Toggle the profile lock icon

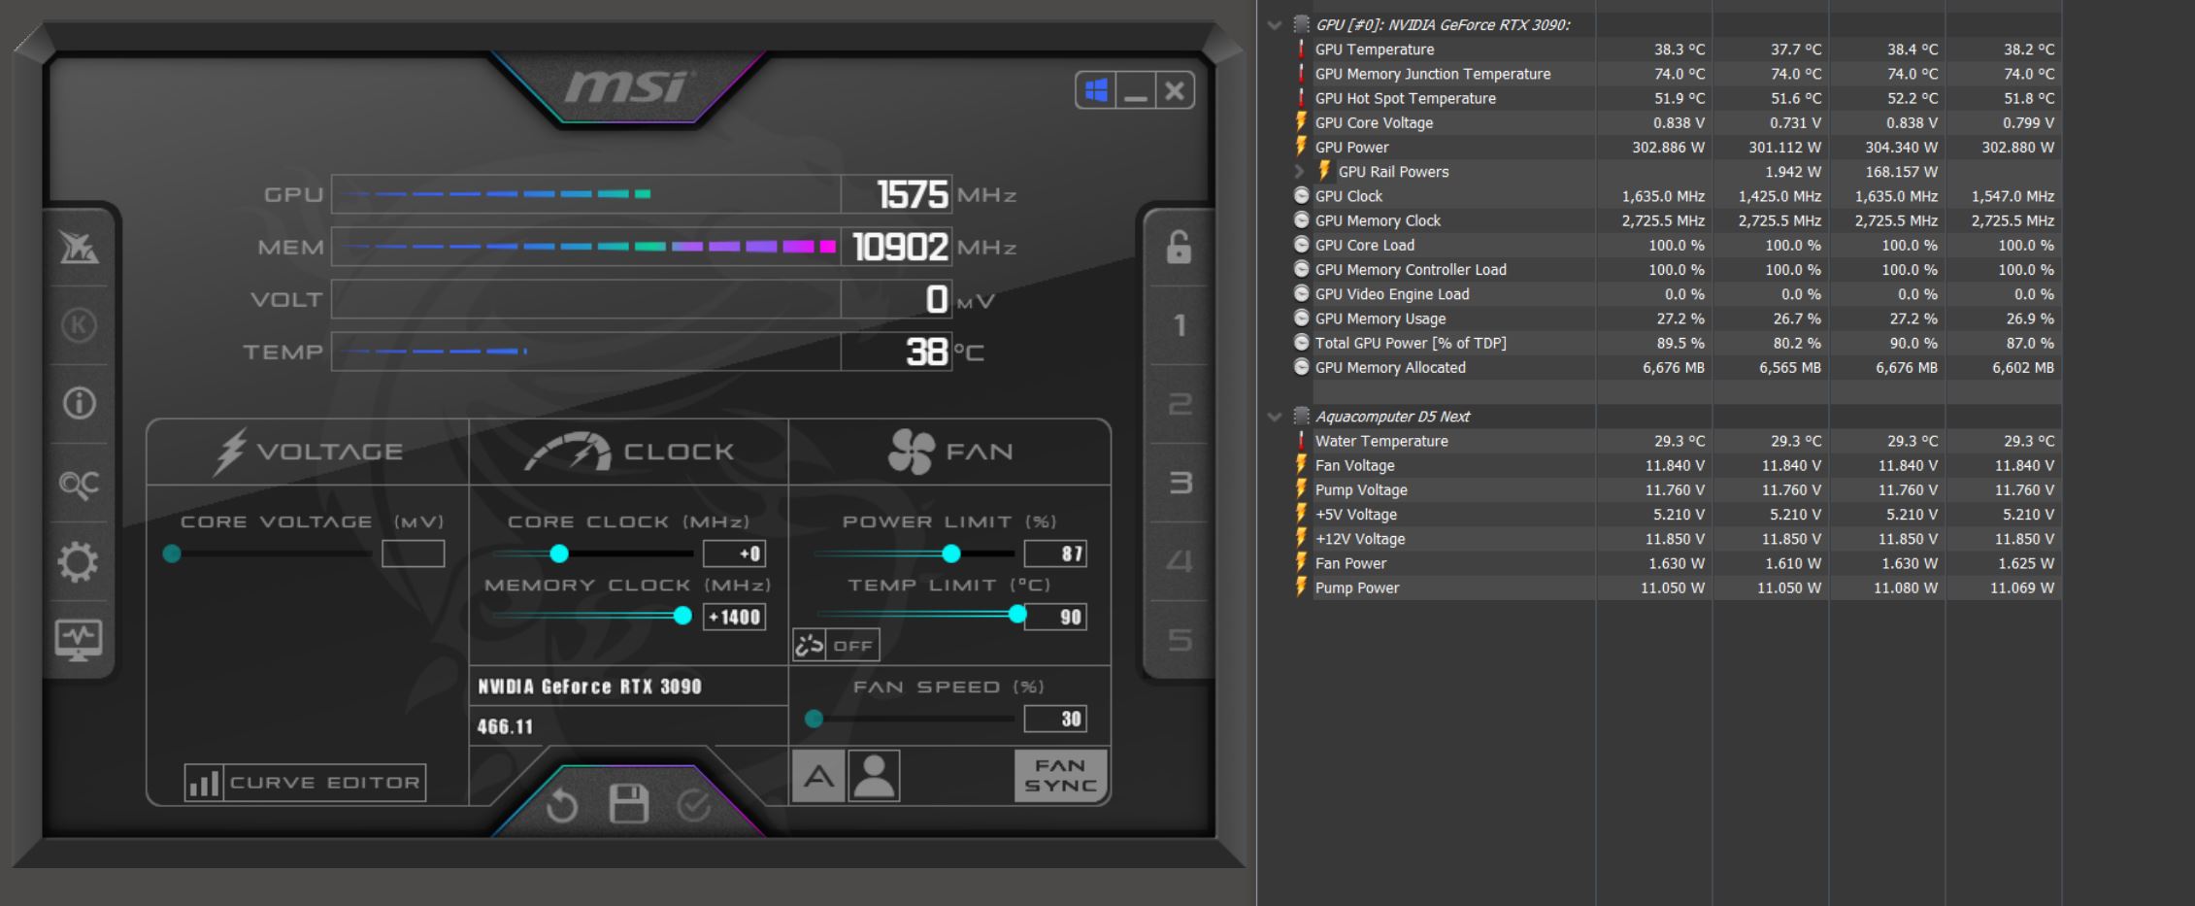(x=1179, y=247)
